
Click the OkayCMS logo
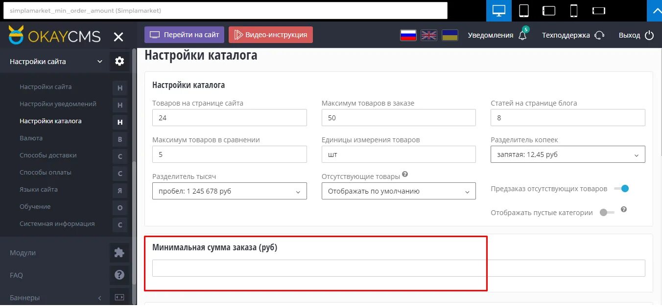coord(54,36)
